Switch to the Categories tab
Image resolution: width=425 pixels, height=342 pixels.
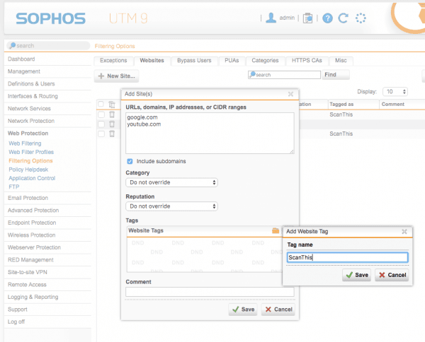coord(265,61)
